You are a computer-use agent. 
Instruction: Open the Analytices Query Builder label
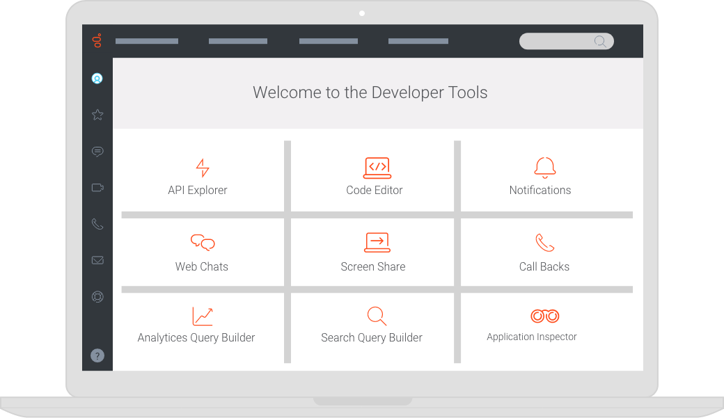(x=196, y=338)
